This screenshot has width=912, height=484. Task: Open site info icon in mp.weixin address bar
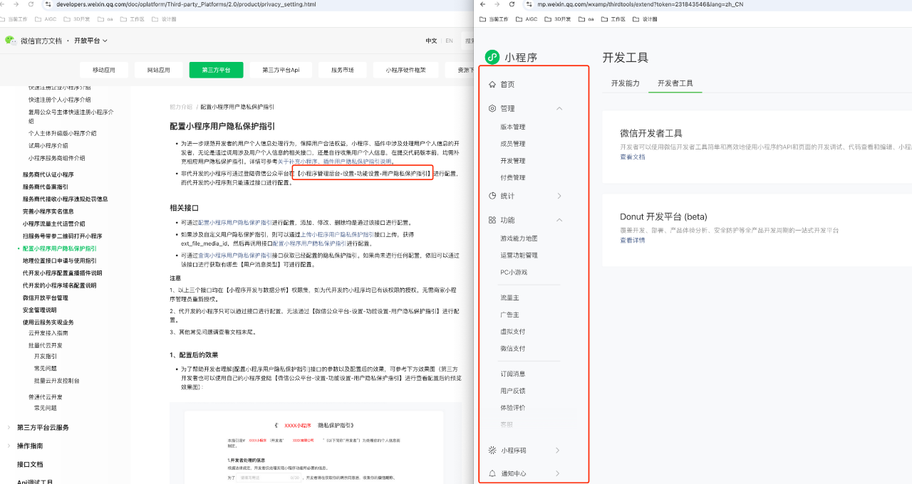[529, 4]
